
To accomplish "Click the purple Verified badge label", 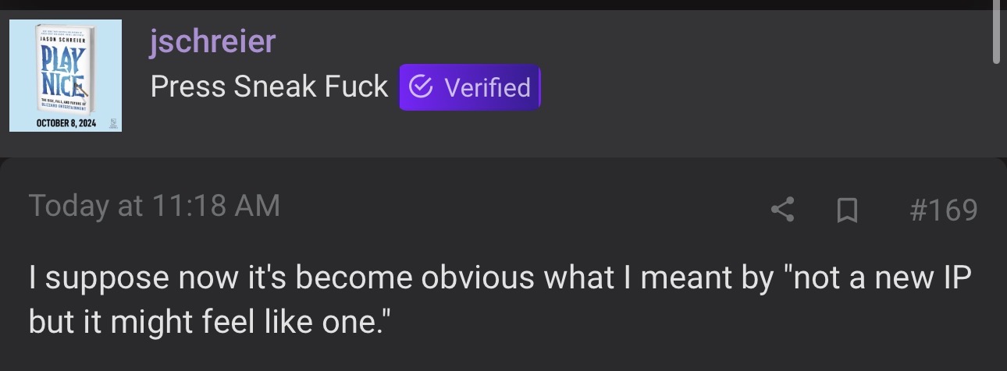I will click(x=470, y=87).
